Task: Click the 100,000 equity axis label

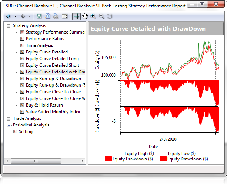Action: point(108,75)
